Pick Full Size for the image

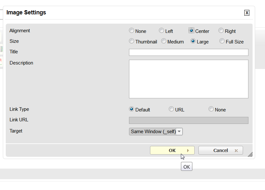pos(222,41)
